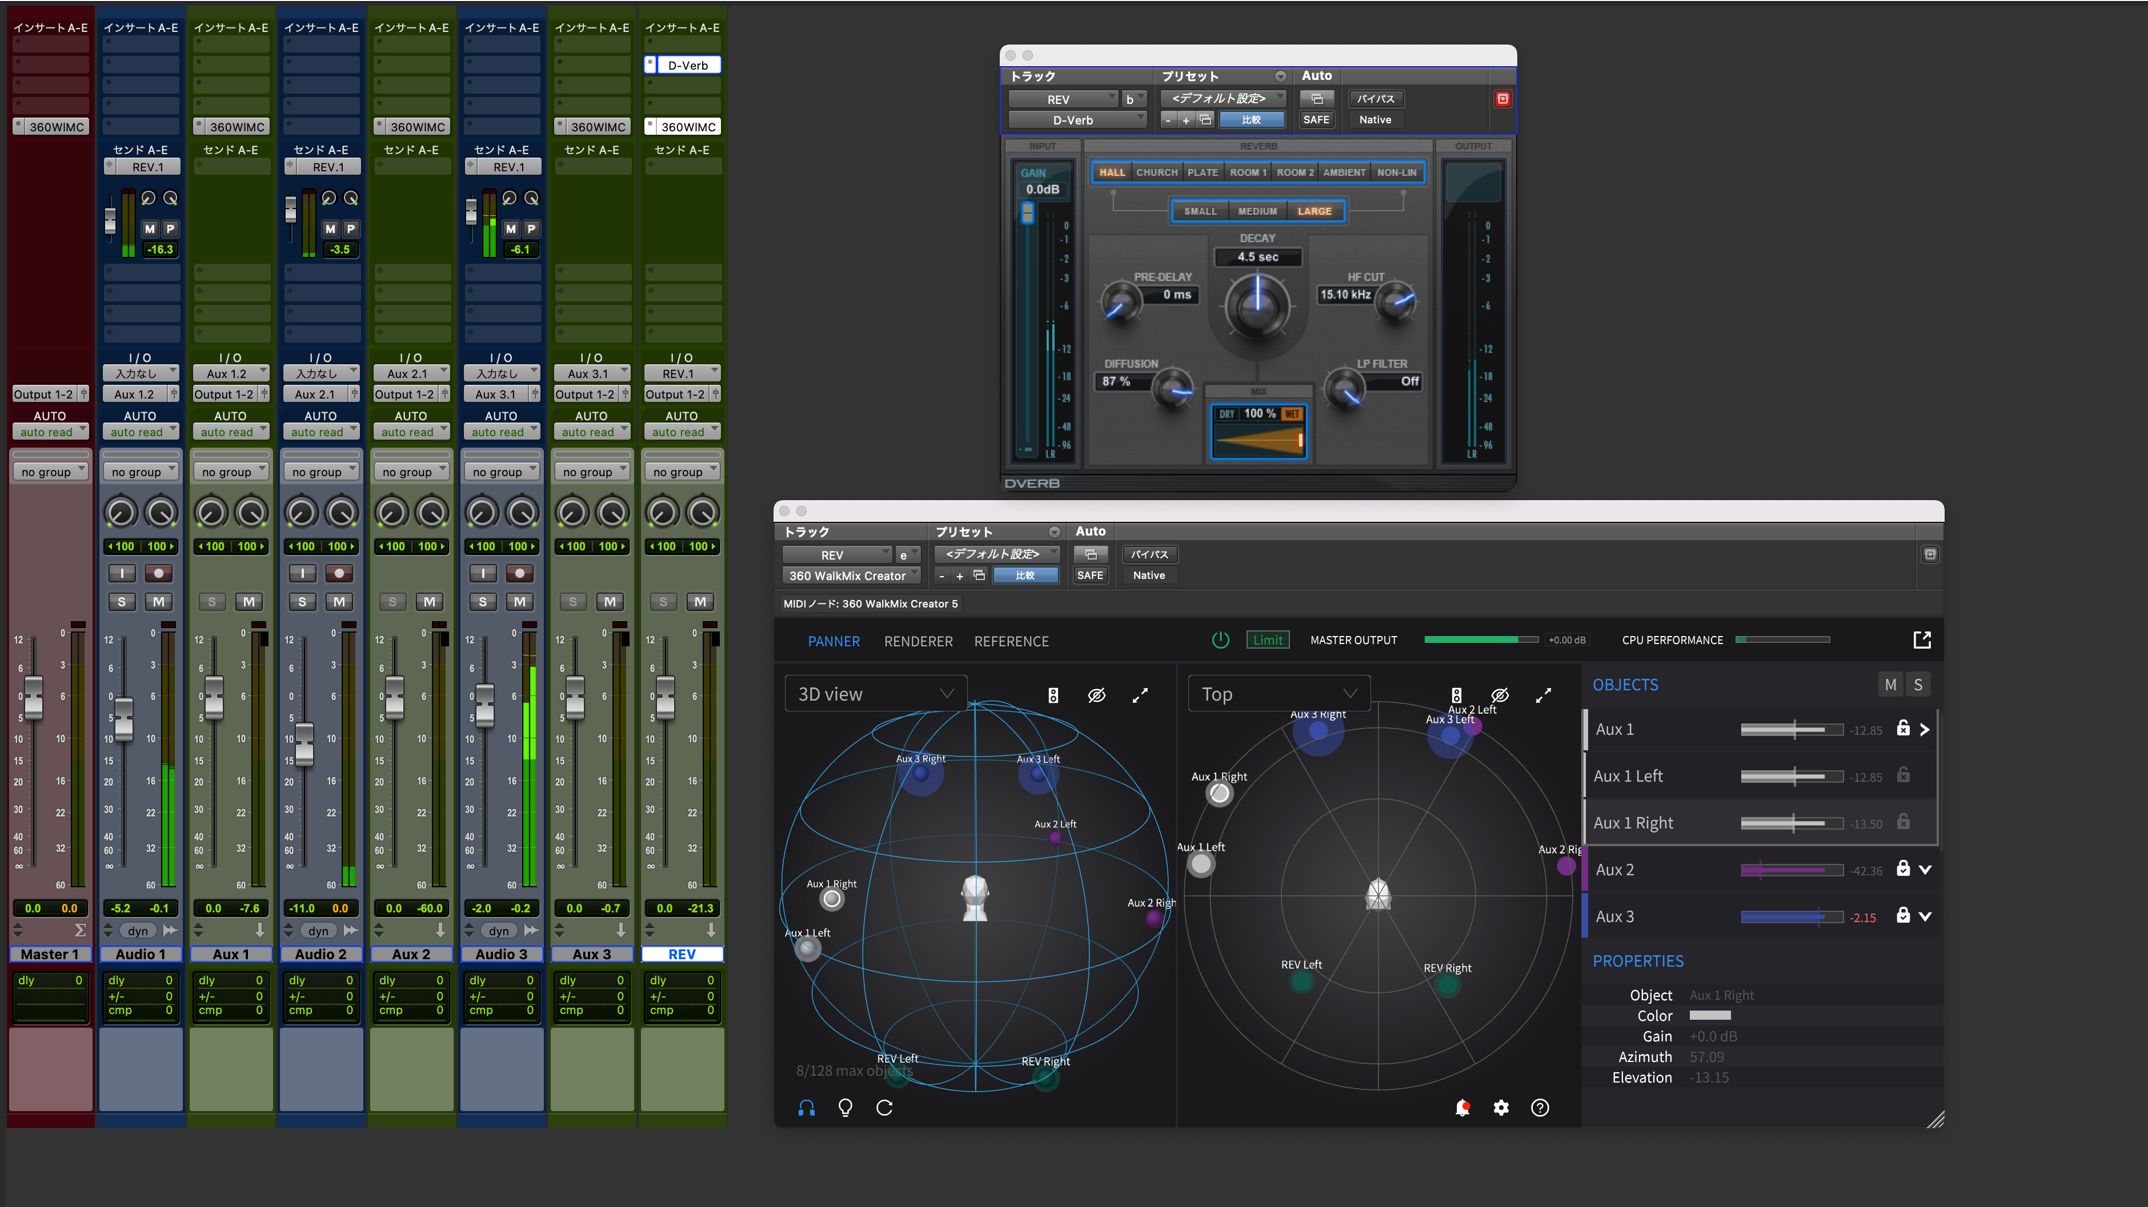Click the speaker layout icon in Top view
Viewport: 2148px width, 1207px height.
pyautogui.click(x=1456, y=695)
